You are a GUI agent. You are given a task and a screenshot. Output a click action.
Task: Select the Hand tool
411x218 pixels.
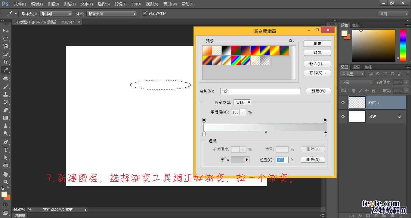pos(6,174)
